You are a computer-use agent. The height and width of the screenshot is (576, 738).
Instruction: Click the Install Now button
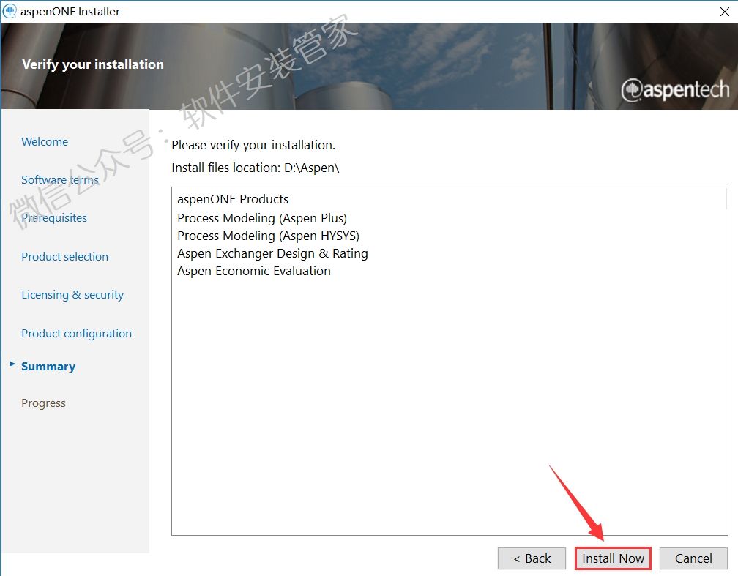coord(613,558)
